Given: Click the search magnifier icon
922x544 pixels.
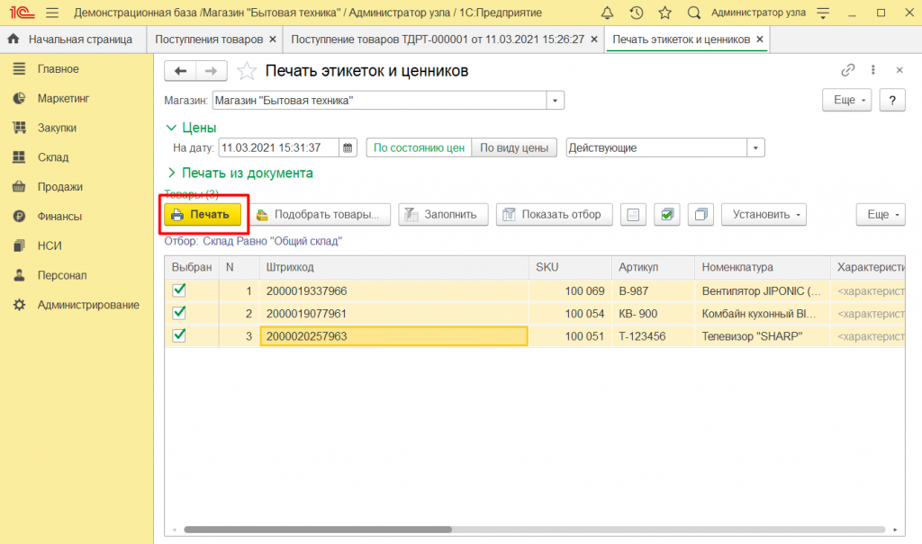Looking at the screenshot, I should click(693, 13).
